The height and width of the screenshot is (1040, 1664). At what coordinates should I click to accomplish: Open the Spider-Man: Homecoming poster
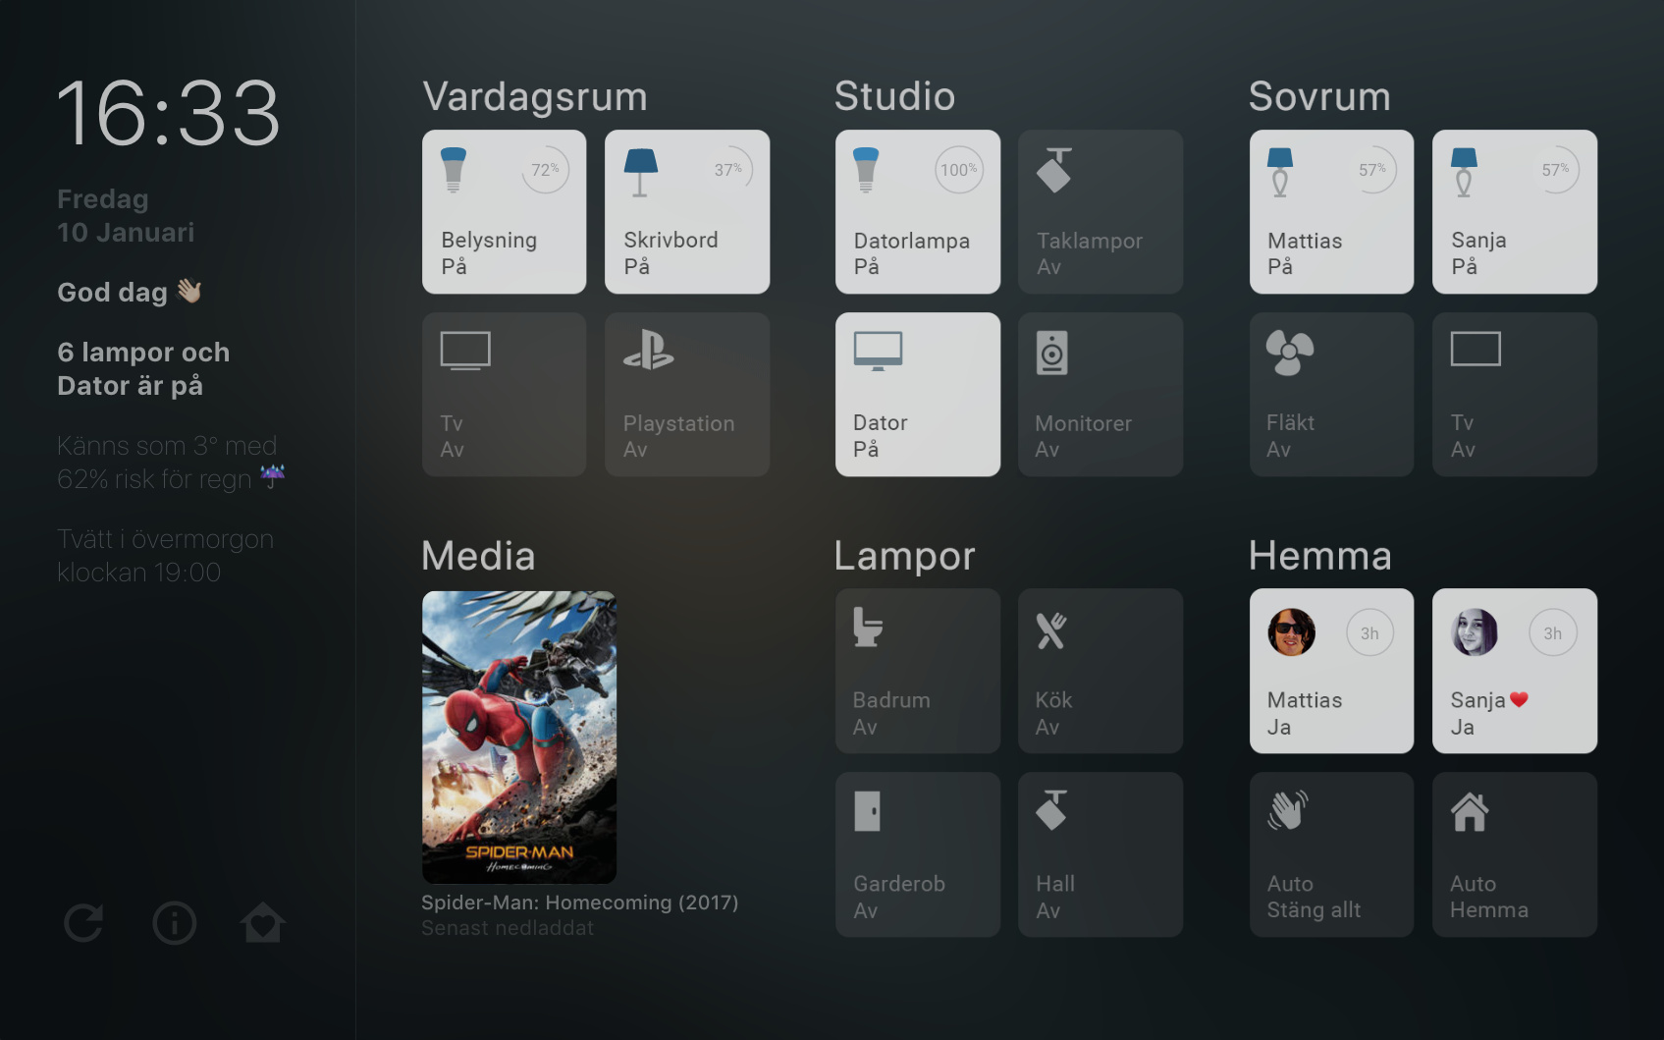[519, 737]
